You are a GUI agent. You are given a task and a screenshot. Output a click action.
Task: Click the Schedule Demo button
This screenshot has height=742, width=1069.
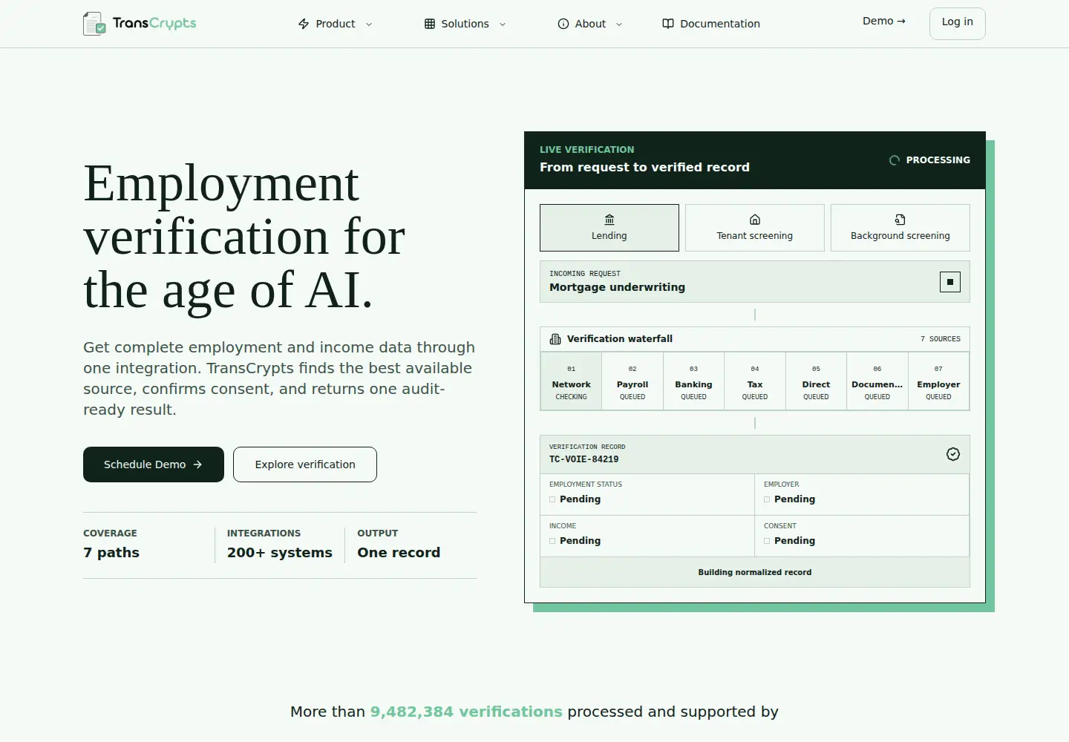click(x=154, y=464)
